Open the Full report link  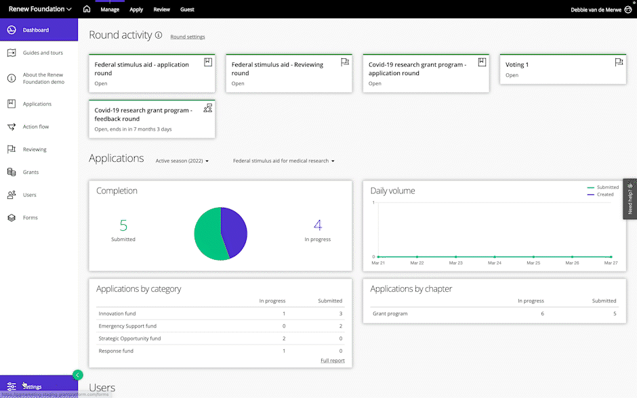(332, 361)
